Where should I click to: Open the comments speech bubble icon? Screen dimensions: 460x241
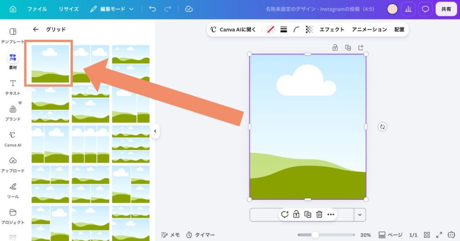click(x=425, y=9)
